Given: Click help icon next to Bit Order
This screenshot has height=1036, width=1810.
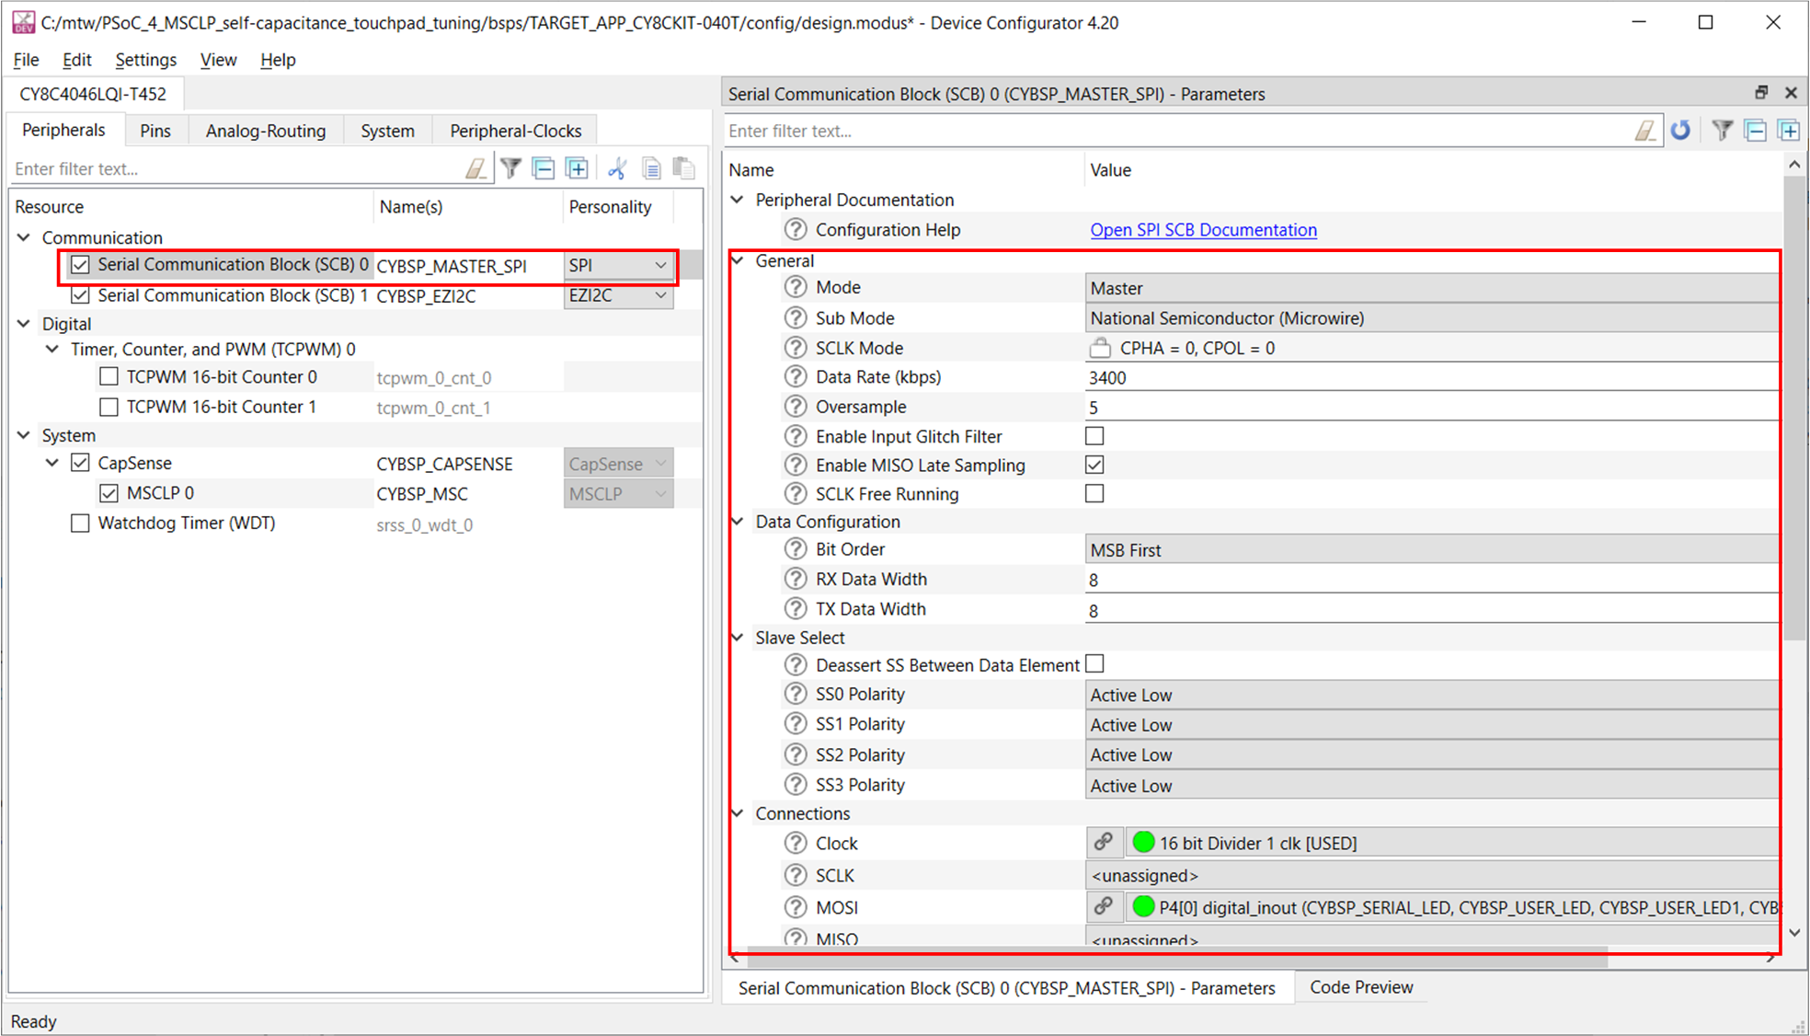Looking at the screenshot, I should pyautogui.click(x=796, y=548).
